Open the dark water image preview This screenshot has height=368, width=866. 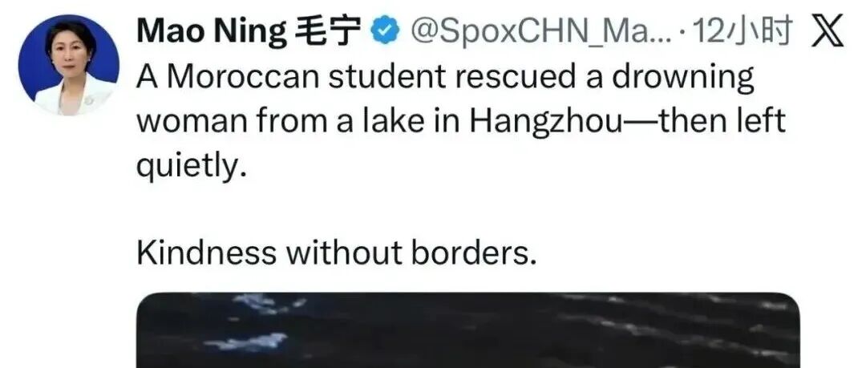coord(467,330)
